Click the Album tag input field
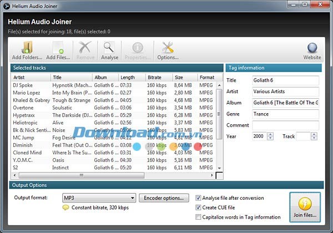Screen dimensions: 333x233 tap(285, 103)
